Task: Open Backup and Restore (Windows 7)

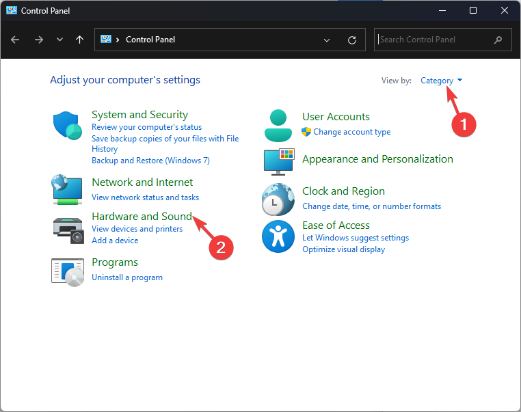Action: coord(151,161)
